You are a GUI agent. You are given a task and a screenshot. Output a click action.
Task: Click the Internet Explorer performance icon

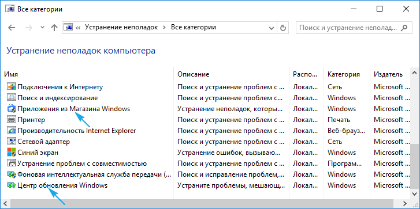click(x=11, y=131)
